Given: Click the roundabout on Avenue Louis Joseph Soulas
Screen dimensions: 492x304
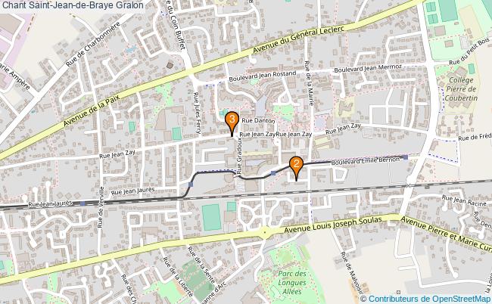Looking at the screenshot, I should [x=265, y=233].
